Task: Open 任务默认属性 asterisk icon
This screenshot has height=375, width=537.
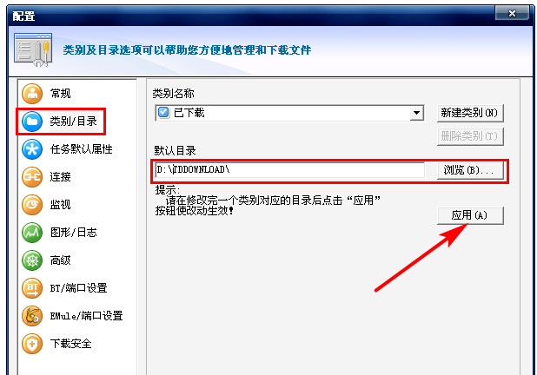Action: [32, 149]
